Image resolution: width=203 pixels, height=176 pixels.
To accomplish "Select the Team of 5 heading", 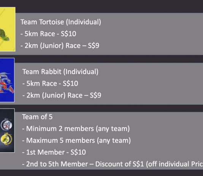I will pyautogui.click(x=37, y=117).
